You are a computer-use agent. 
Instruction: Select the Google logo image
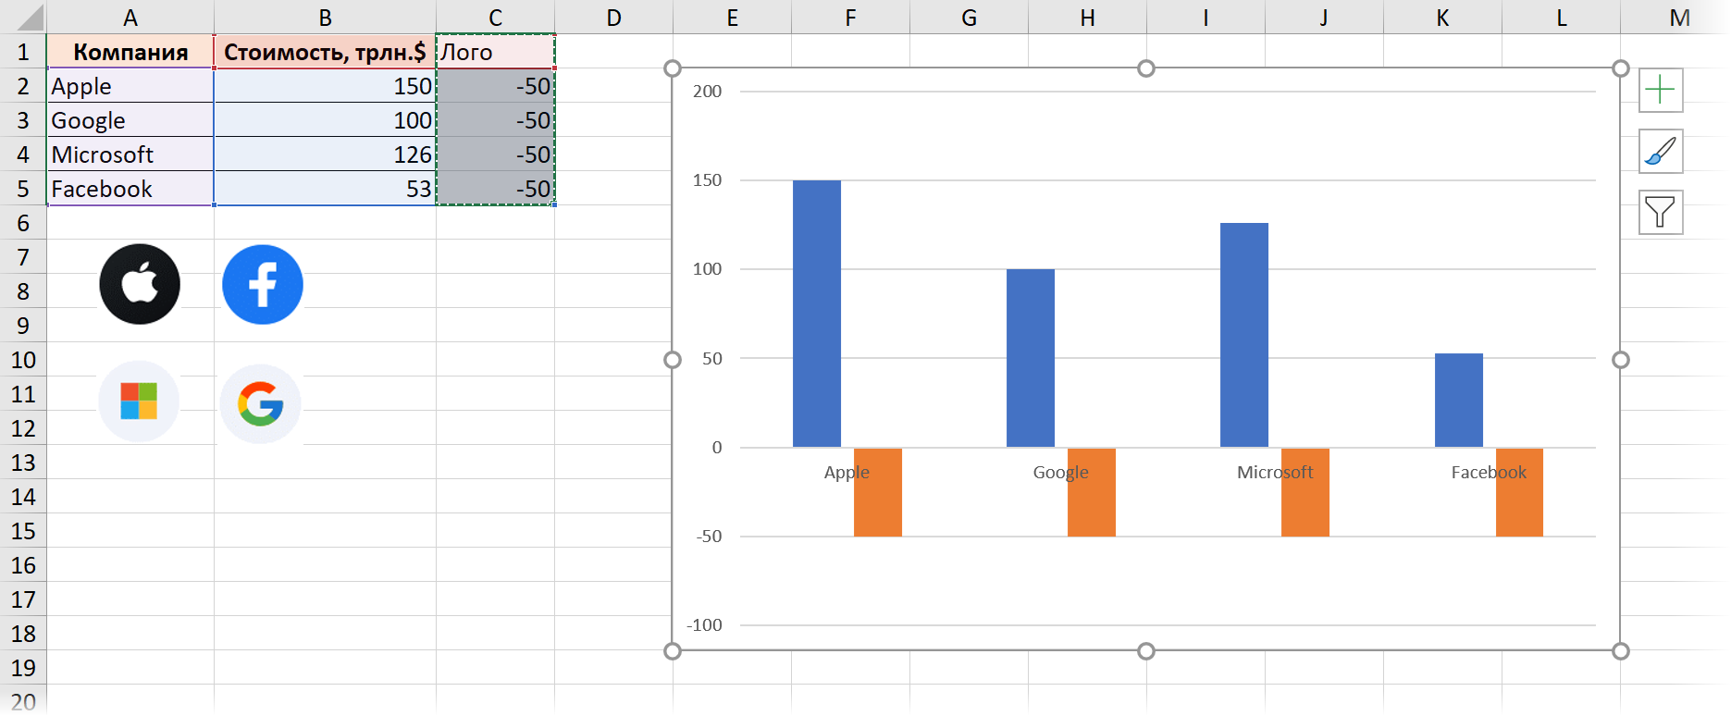point(261,403)
